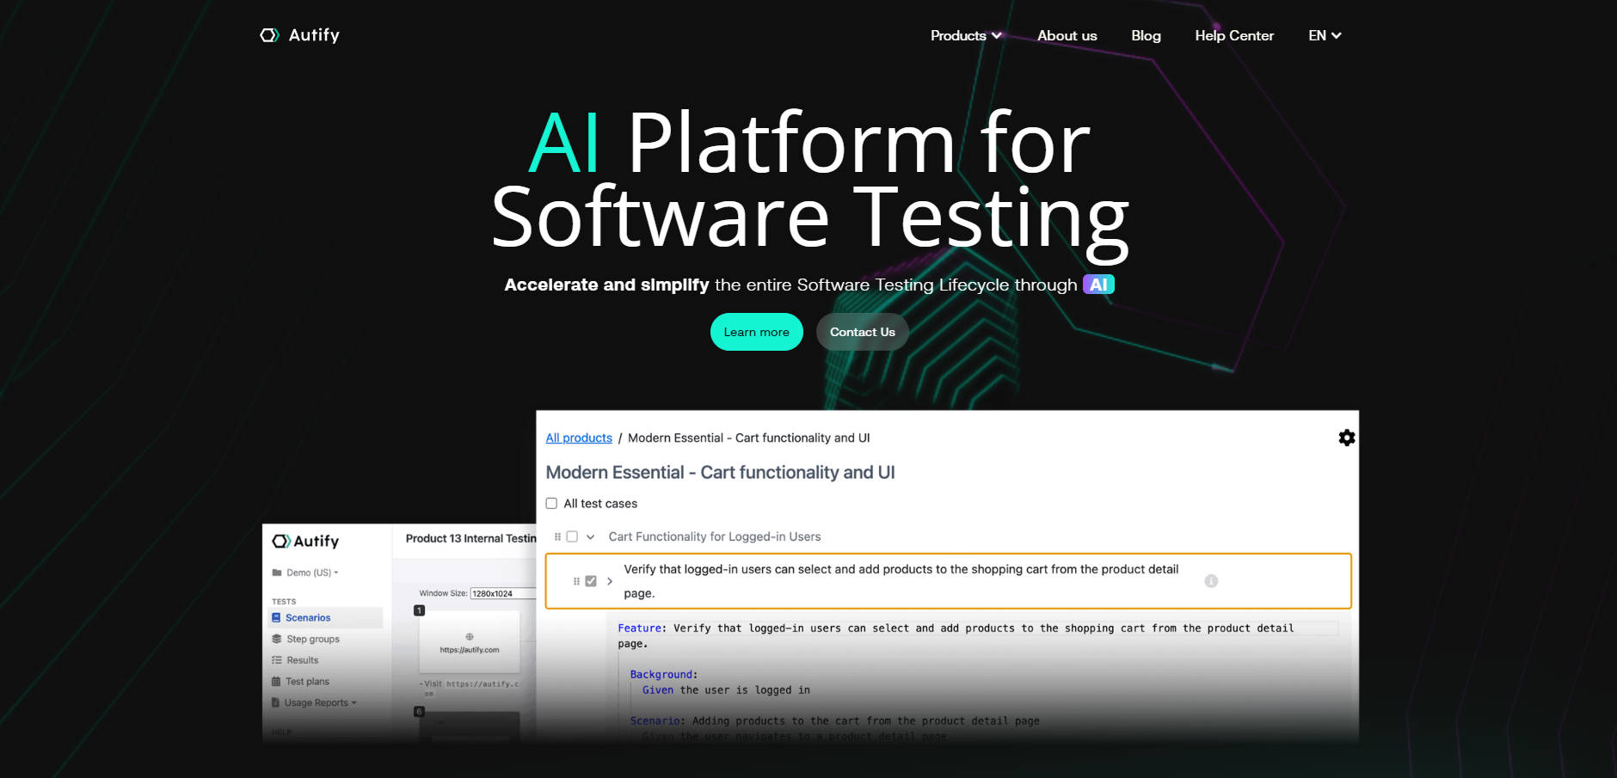Open the About us menu item
This screenshot has height=778, width=1617.
tap(1067, 36)
